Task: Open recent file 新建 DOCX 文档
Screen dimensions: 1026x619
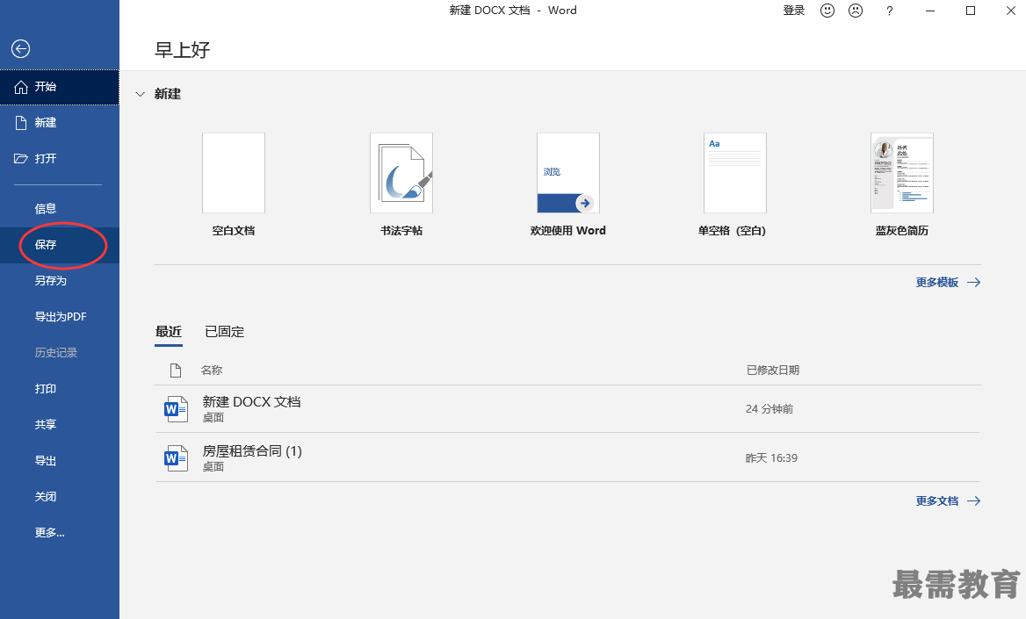Action: coord(567,409)
